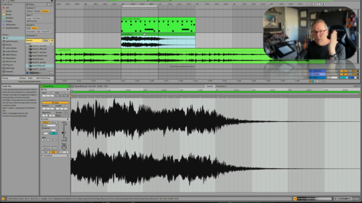Toggle the Device content filter
The width and height of the screenshot is (362, 203).
pyautogui.click(x=30, y=11)
